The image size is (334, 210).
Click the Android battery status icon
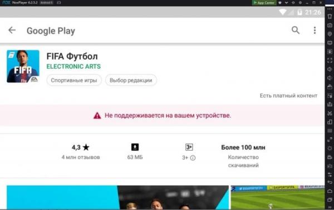299,12
